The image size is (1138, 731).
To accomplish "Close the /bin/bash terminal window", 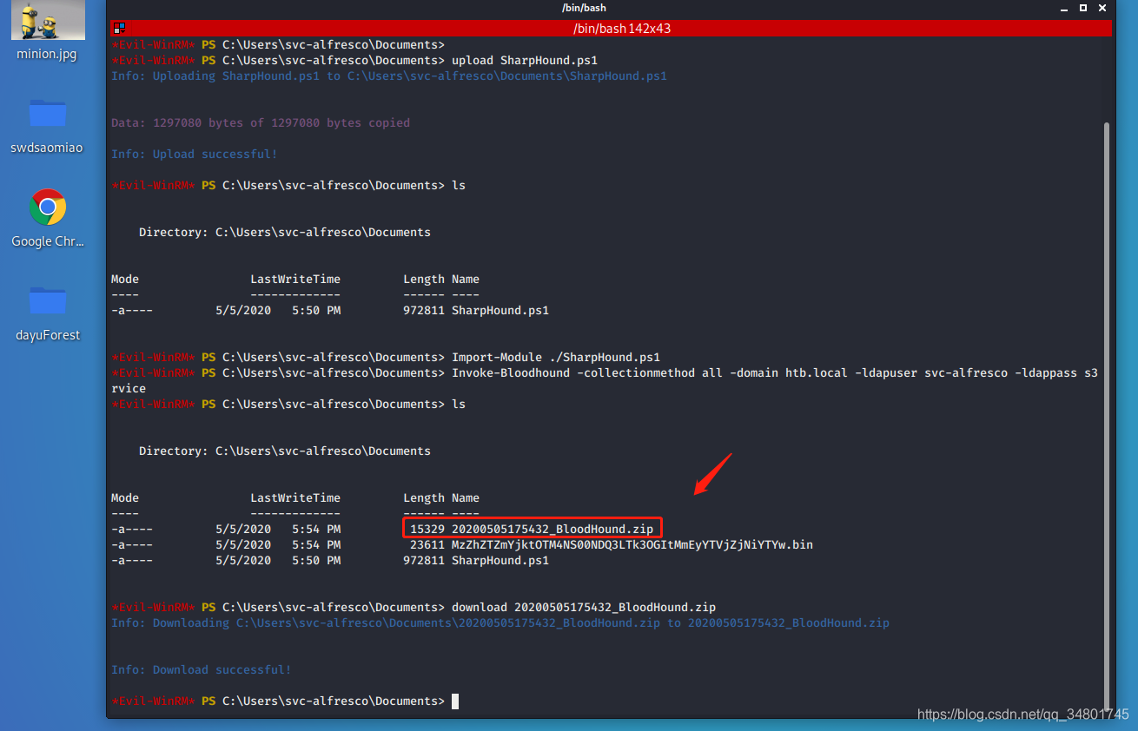I will pyautogui.click(x=1103, y=8).
